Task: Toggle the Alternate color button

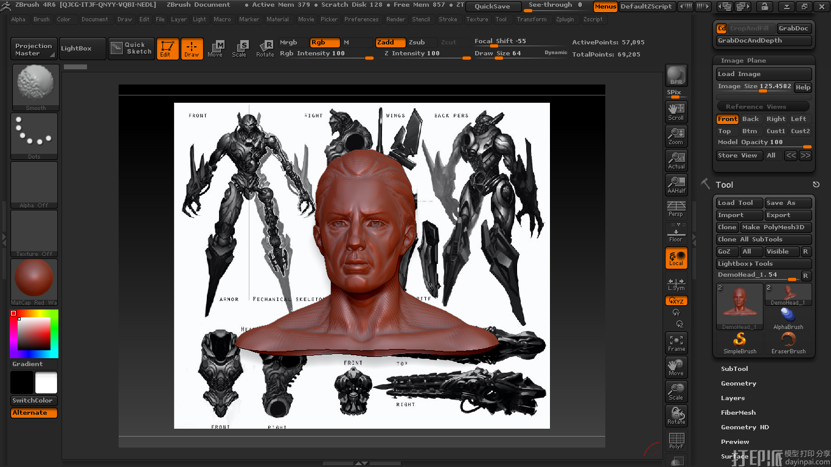Action: click(x=34, y=413)
